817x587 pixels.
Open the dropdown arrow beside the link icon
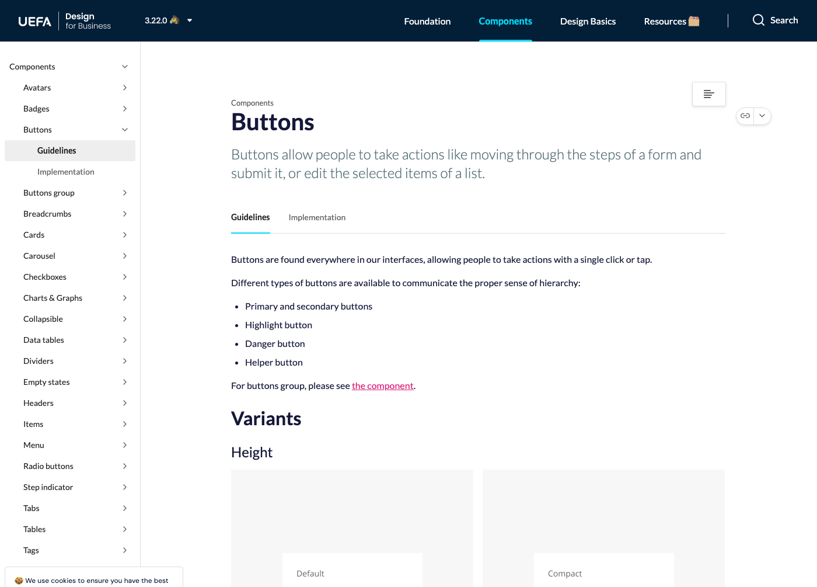762,116
